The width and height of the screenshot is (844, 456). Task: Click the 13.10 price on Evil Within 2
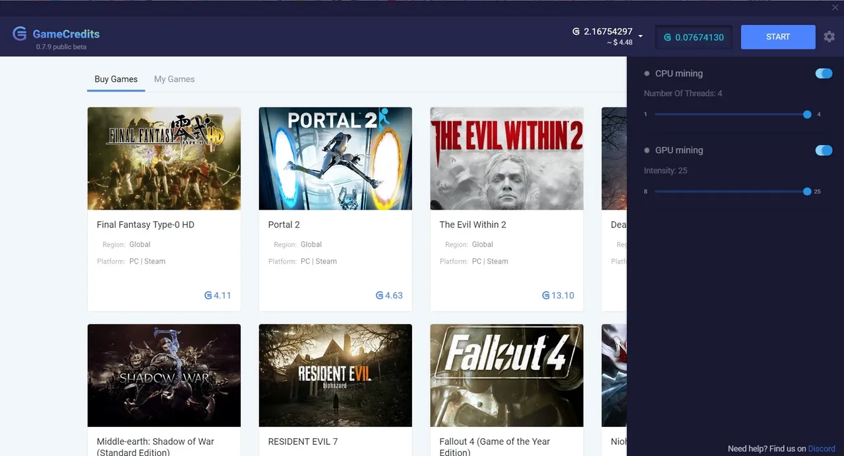point(562,296)
